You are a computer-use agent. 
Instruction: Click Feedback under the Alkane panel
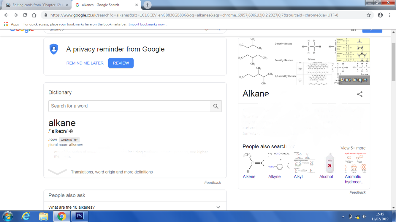pos(357,192)
